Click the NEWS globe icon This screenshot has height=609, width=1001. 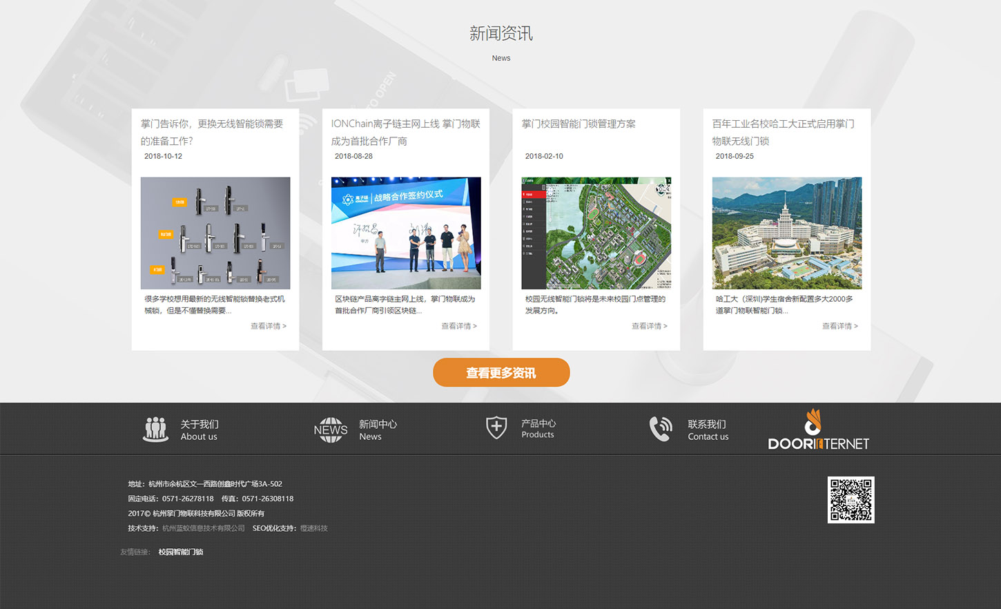point(331,429)
